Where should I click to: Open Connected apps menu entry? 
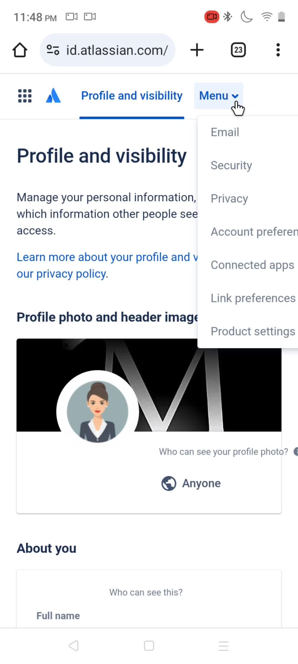tap(252, 265)
